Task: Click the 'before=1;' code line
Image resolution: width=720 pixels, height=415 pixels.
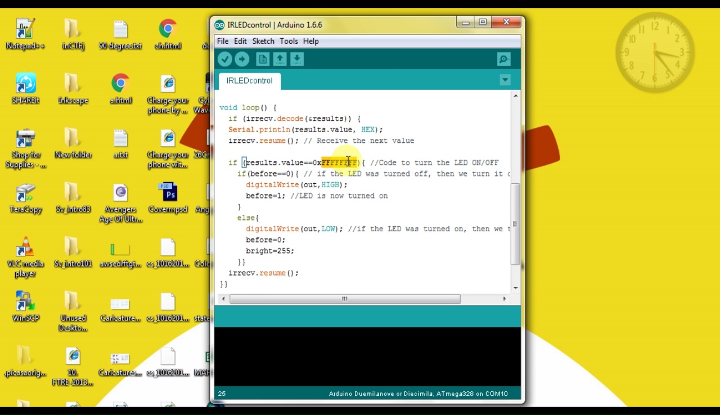Action: click(265, 196)
